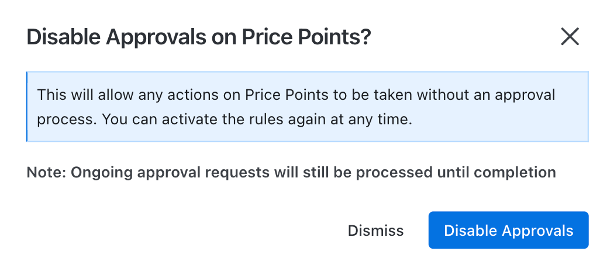Select the blue primary Disable Approvals button
The height and width of the screenshot is (279, 607).
tap(508, 230)
